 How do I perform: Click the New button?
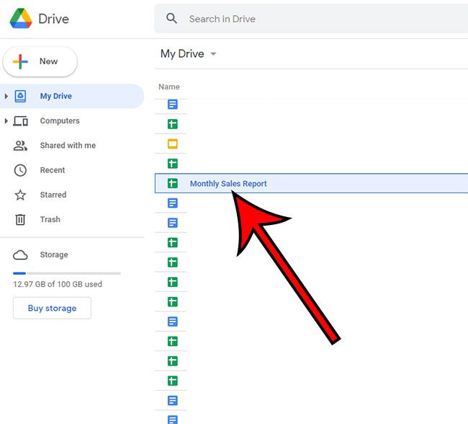40,61
